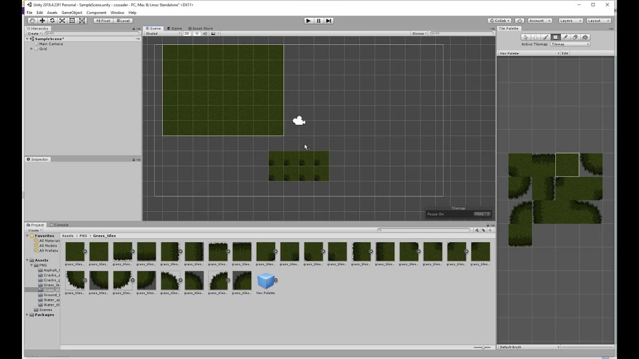Select the Paint Brush in Tile Palette
Image resolution: width=639 pixels, height=359 pixels.
coord(545,37)
